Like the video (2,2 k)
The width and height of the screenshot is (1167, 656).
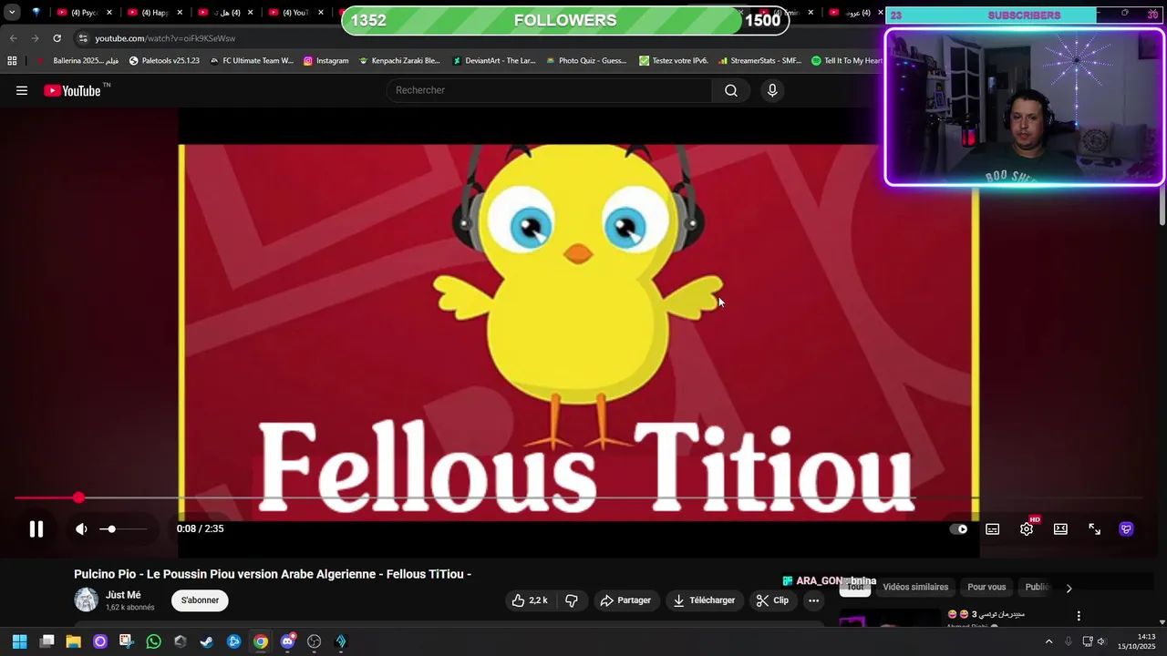(x=529, y=600)
